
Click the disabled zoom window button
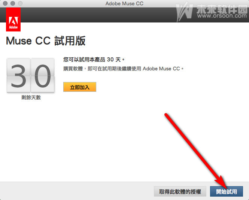[x=20, y=3]
